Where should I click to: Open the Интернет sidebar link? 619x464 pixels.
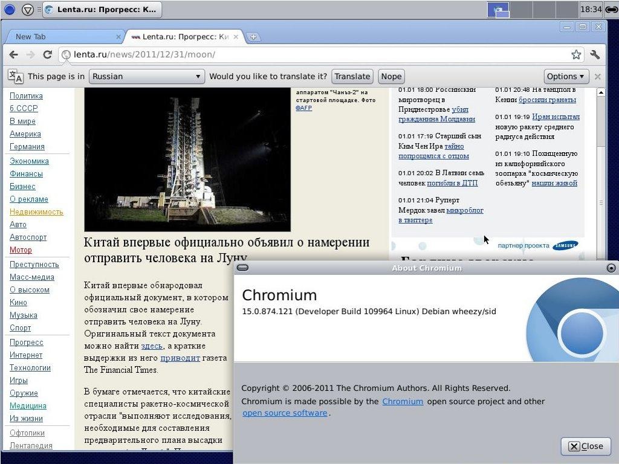click(x=26, y=355)
